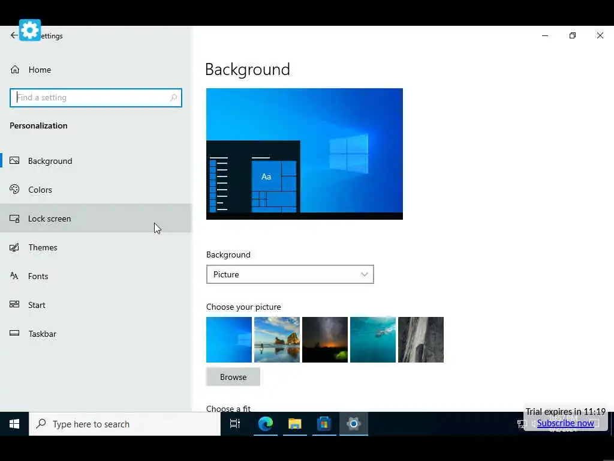Click the Settings gear on taskbar
Viewport: 614px width, 461px height.
click(354, 424)
